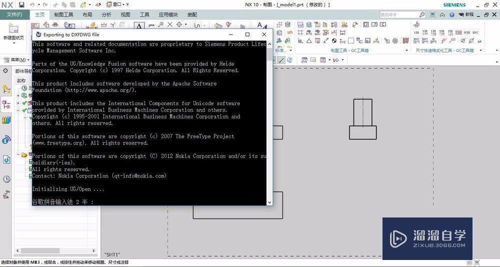Open the Web Browser sidebar icon
This screenshot has height=267, width=500.
[6, 159]
